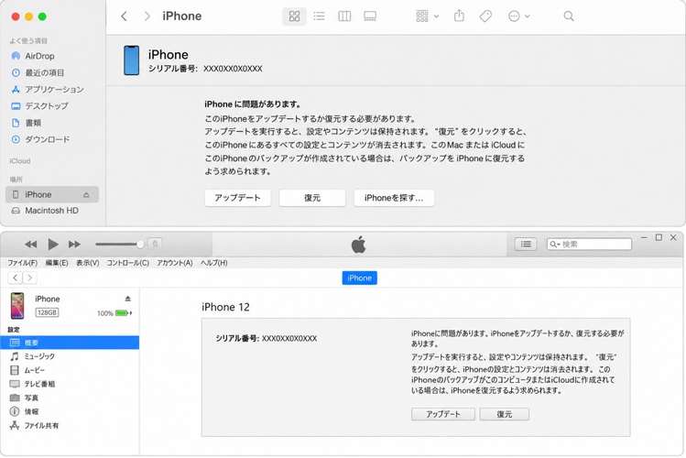This screenshot has height=458, width=686.
Task: Go back in Finder window
Action: [x=125, y=16]
